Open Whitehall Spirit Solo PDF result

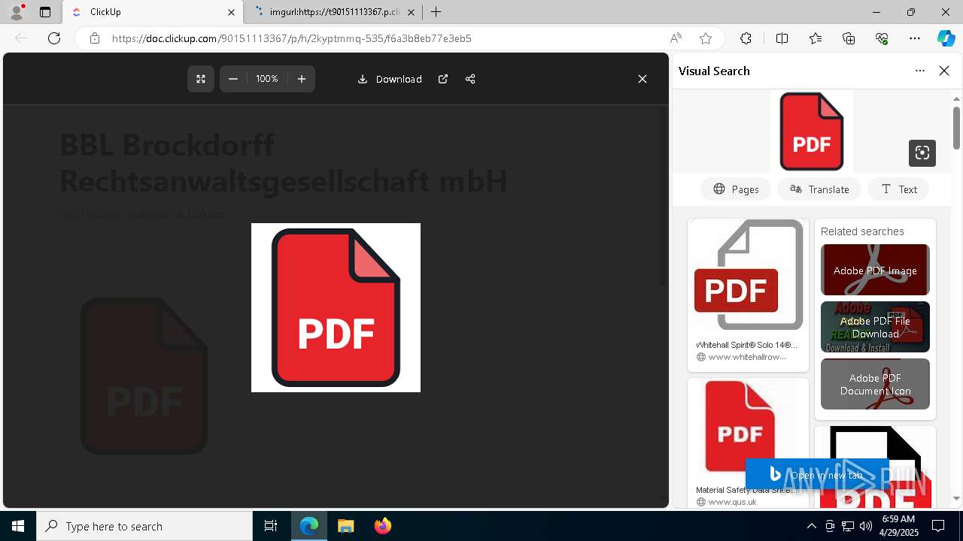coord(748,295)
